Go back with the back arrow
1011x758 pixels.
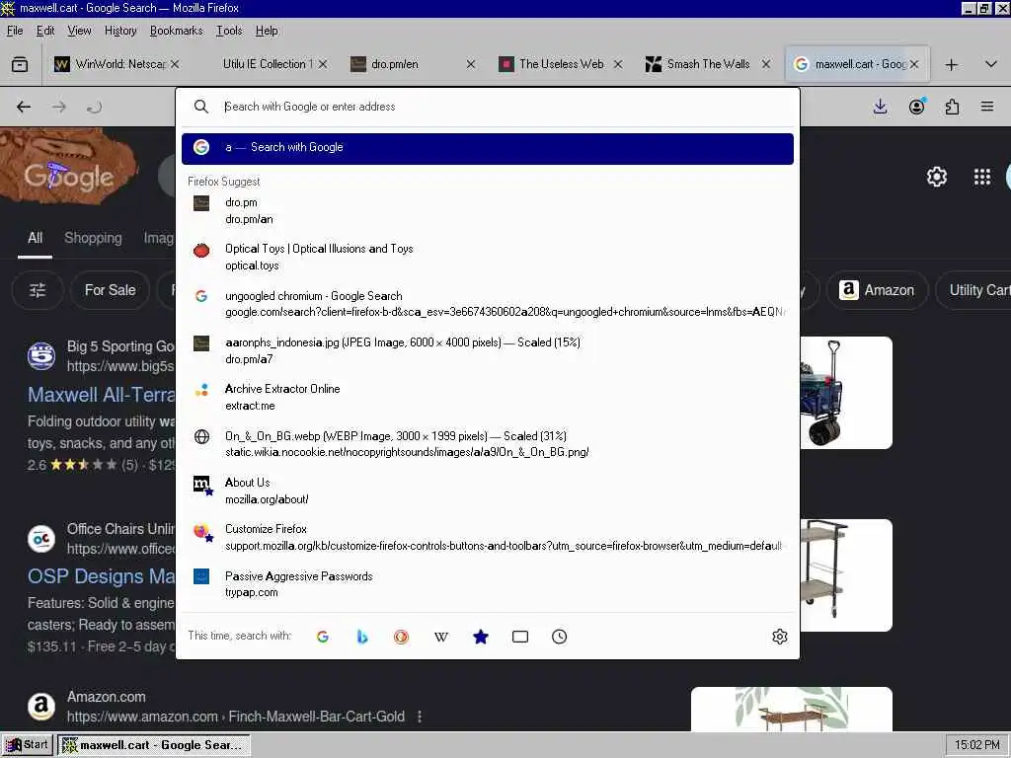click(24, 107)
